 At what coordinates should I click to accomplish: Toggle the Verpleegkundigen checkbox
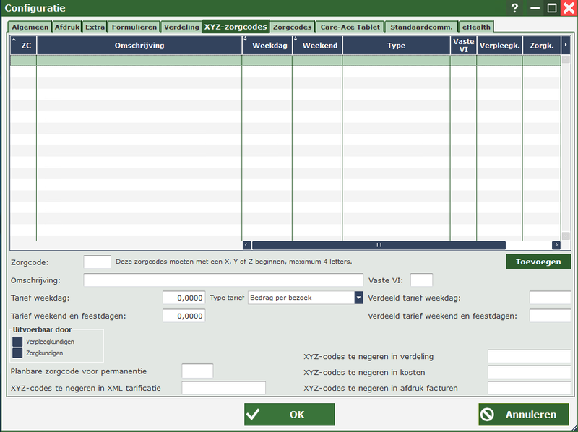(17, 342)
